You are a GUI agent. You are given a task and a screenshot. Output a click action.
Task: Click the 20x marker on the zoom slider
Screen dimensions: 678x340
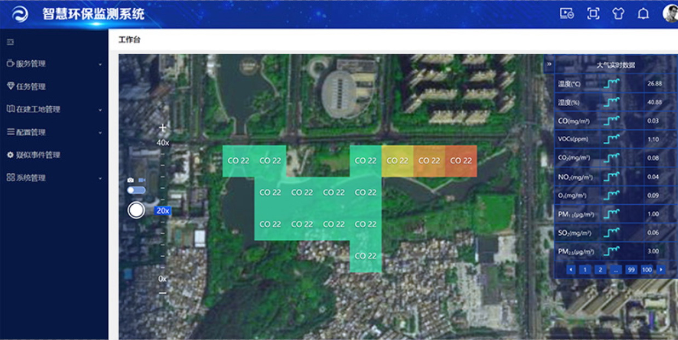163,211
